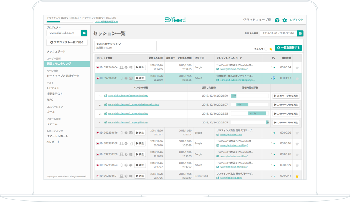This screenshot has width=350, height=202.
Task: Collapse the expanded PV row of session 392840341
Action: point(273,78)
